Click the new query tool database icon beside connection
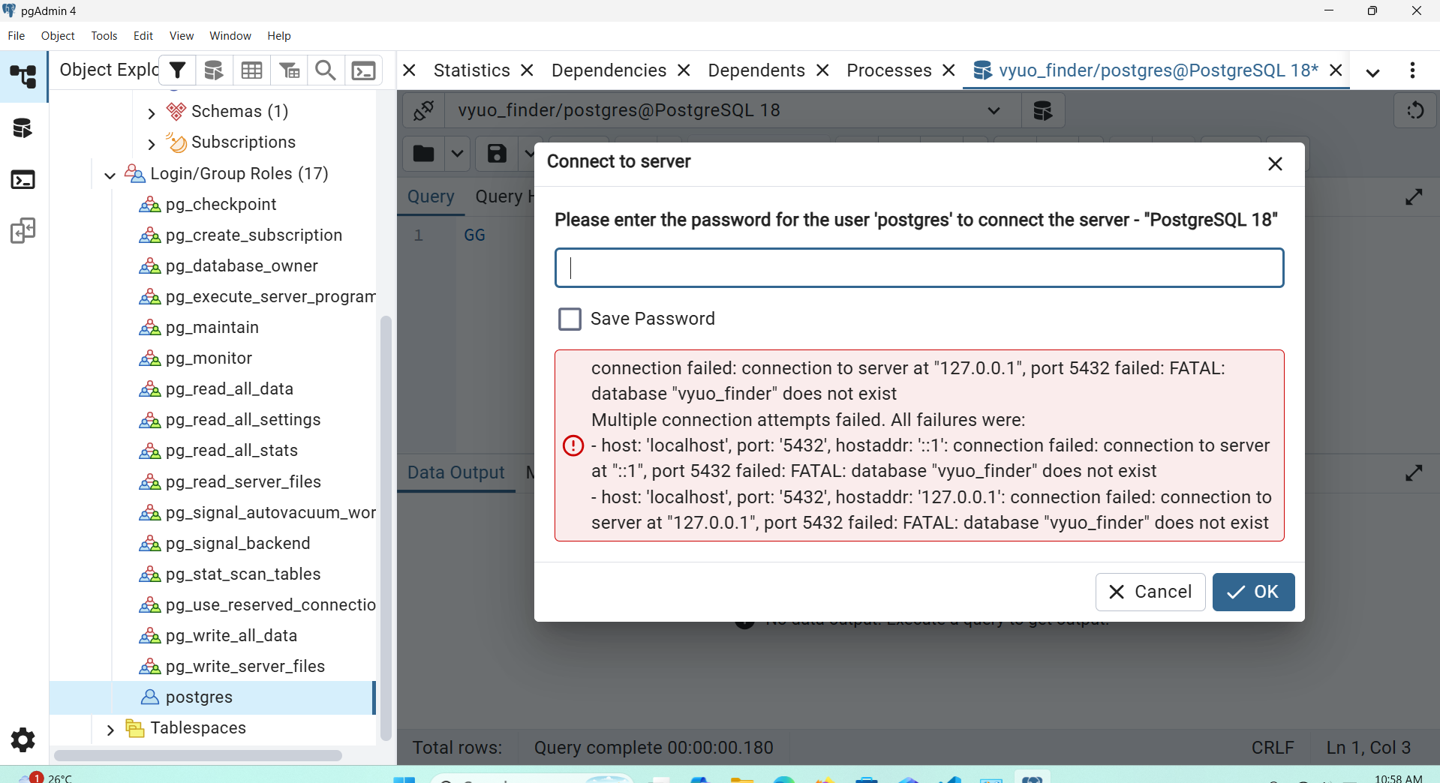 pos(1043,111)
